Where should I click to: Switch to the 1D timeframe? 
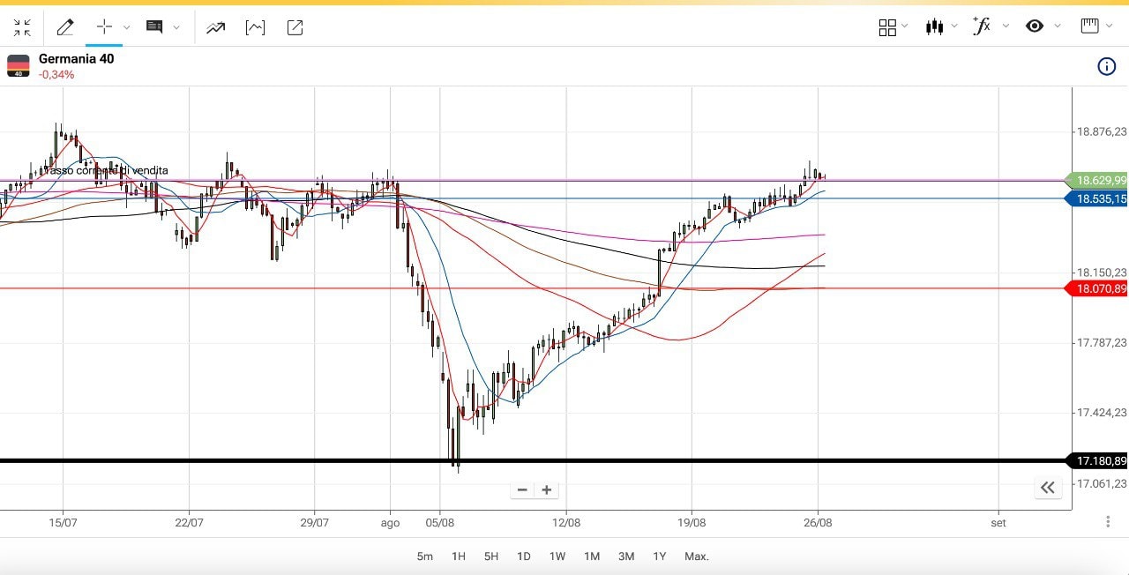click(x=524, y=556)
